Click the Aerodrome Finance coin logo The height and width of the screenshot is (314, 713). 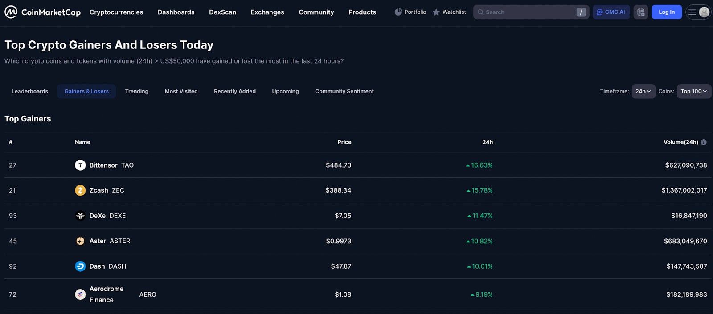80,294
